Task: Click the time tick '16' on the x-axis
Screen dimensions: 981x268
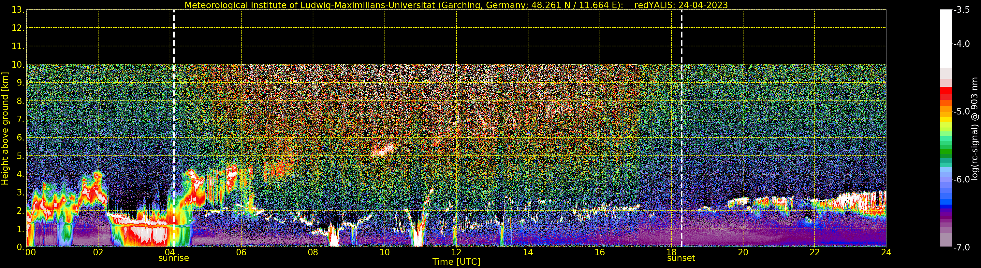Action: pyautogui.click(x=599, y=252)
